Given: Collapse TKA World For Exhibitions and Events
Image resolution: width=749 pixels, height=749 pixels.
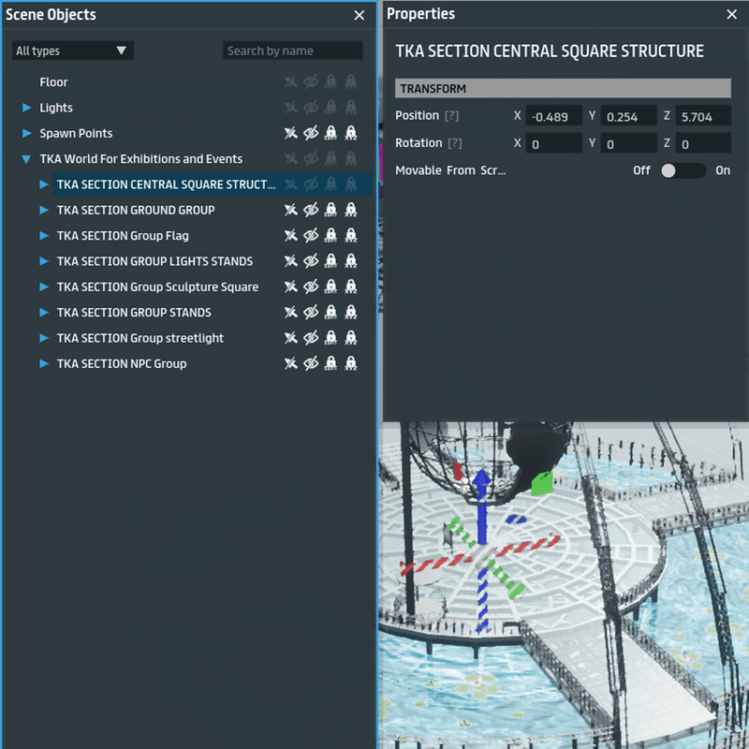Looking at the screenshot, I should click(x=27, y=160).
